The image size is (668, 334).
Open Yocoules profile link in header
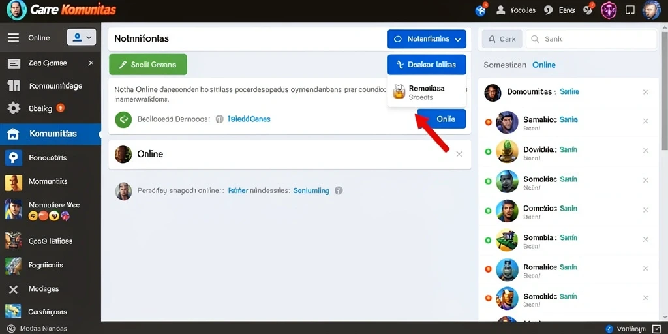click(516, 10)
